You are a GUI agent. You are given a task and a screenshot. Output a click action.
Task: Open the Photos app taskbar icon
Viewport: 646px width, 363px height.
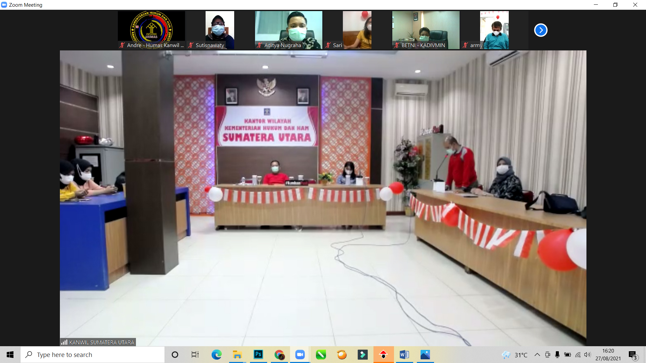click(x=425, y=355)
